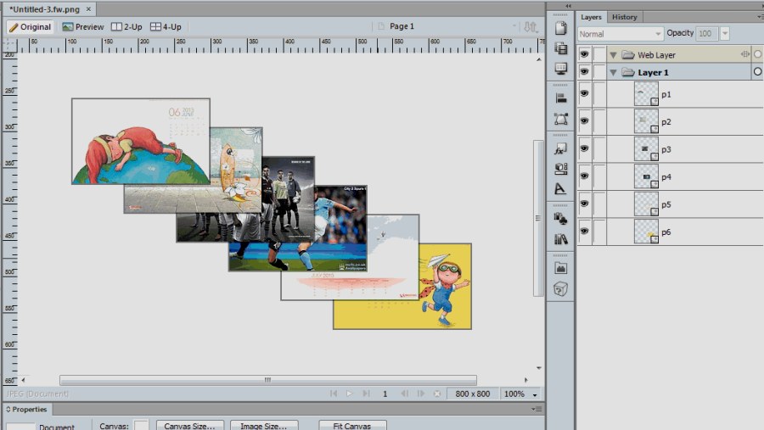Open the Layers panel options menu

[760, 17]
